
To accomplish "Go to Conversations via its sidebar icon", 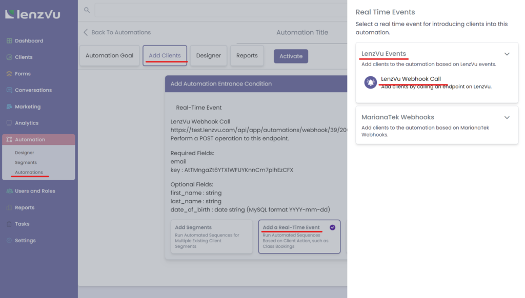I will coord(31,90).
